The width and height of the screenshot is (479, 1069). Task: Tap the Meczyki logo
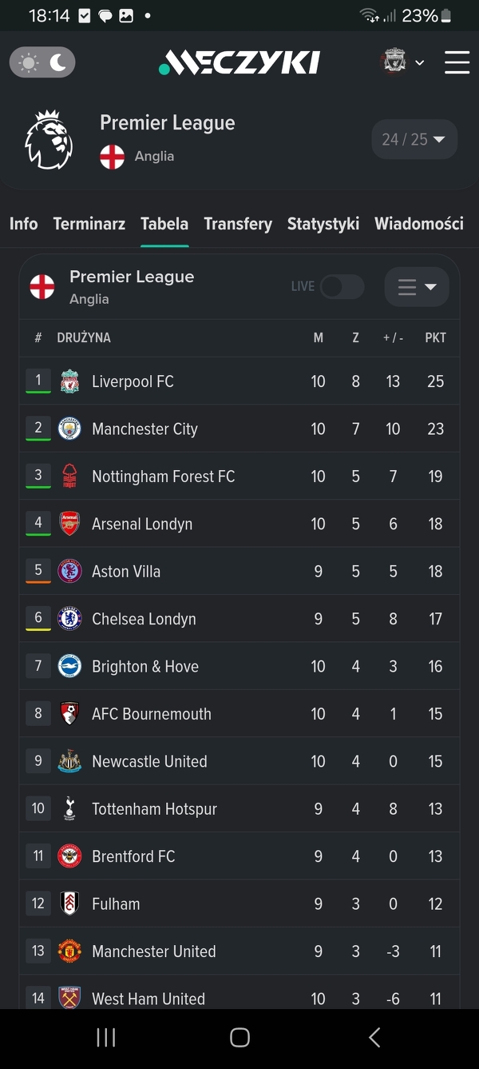(x=239, y=62)
